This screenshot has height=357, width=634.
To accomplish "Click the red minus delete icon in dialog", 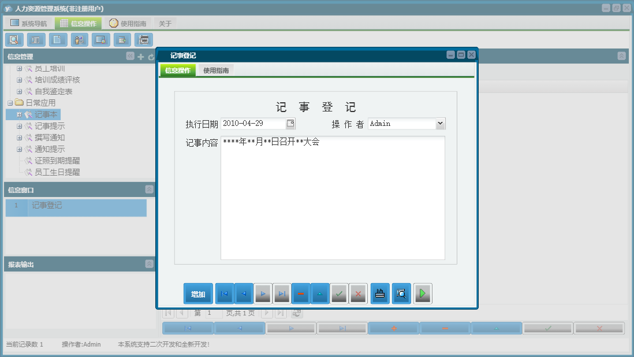I will click(x=301, y=293).
